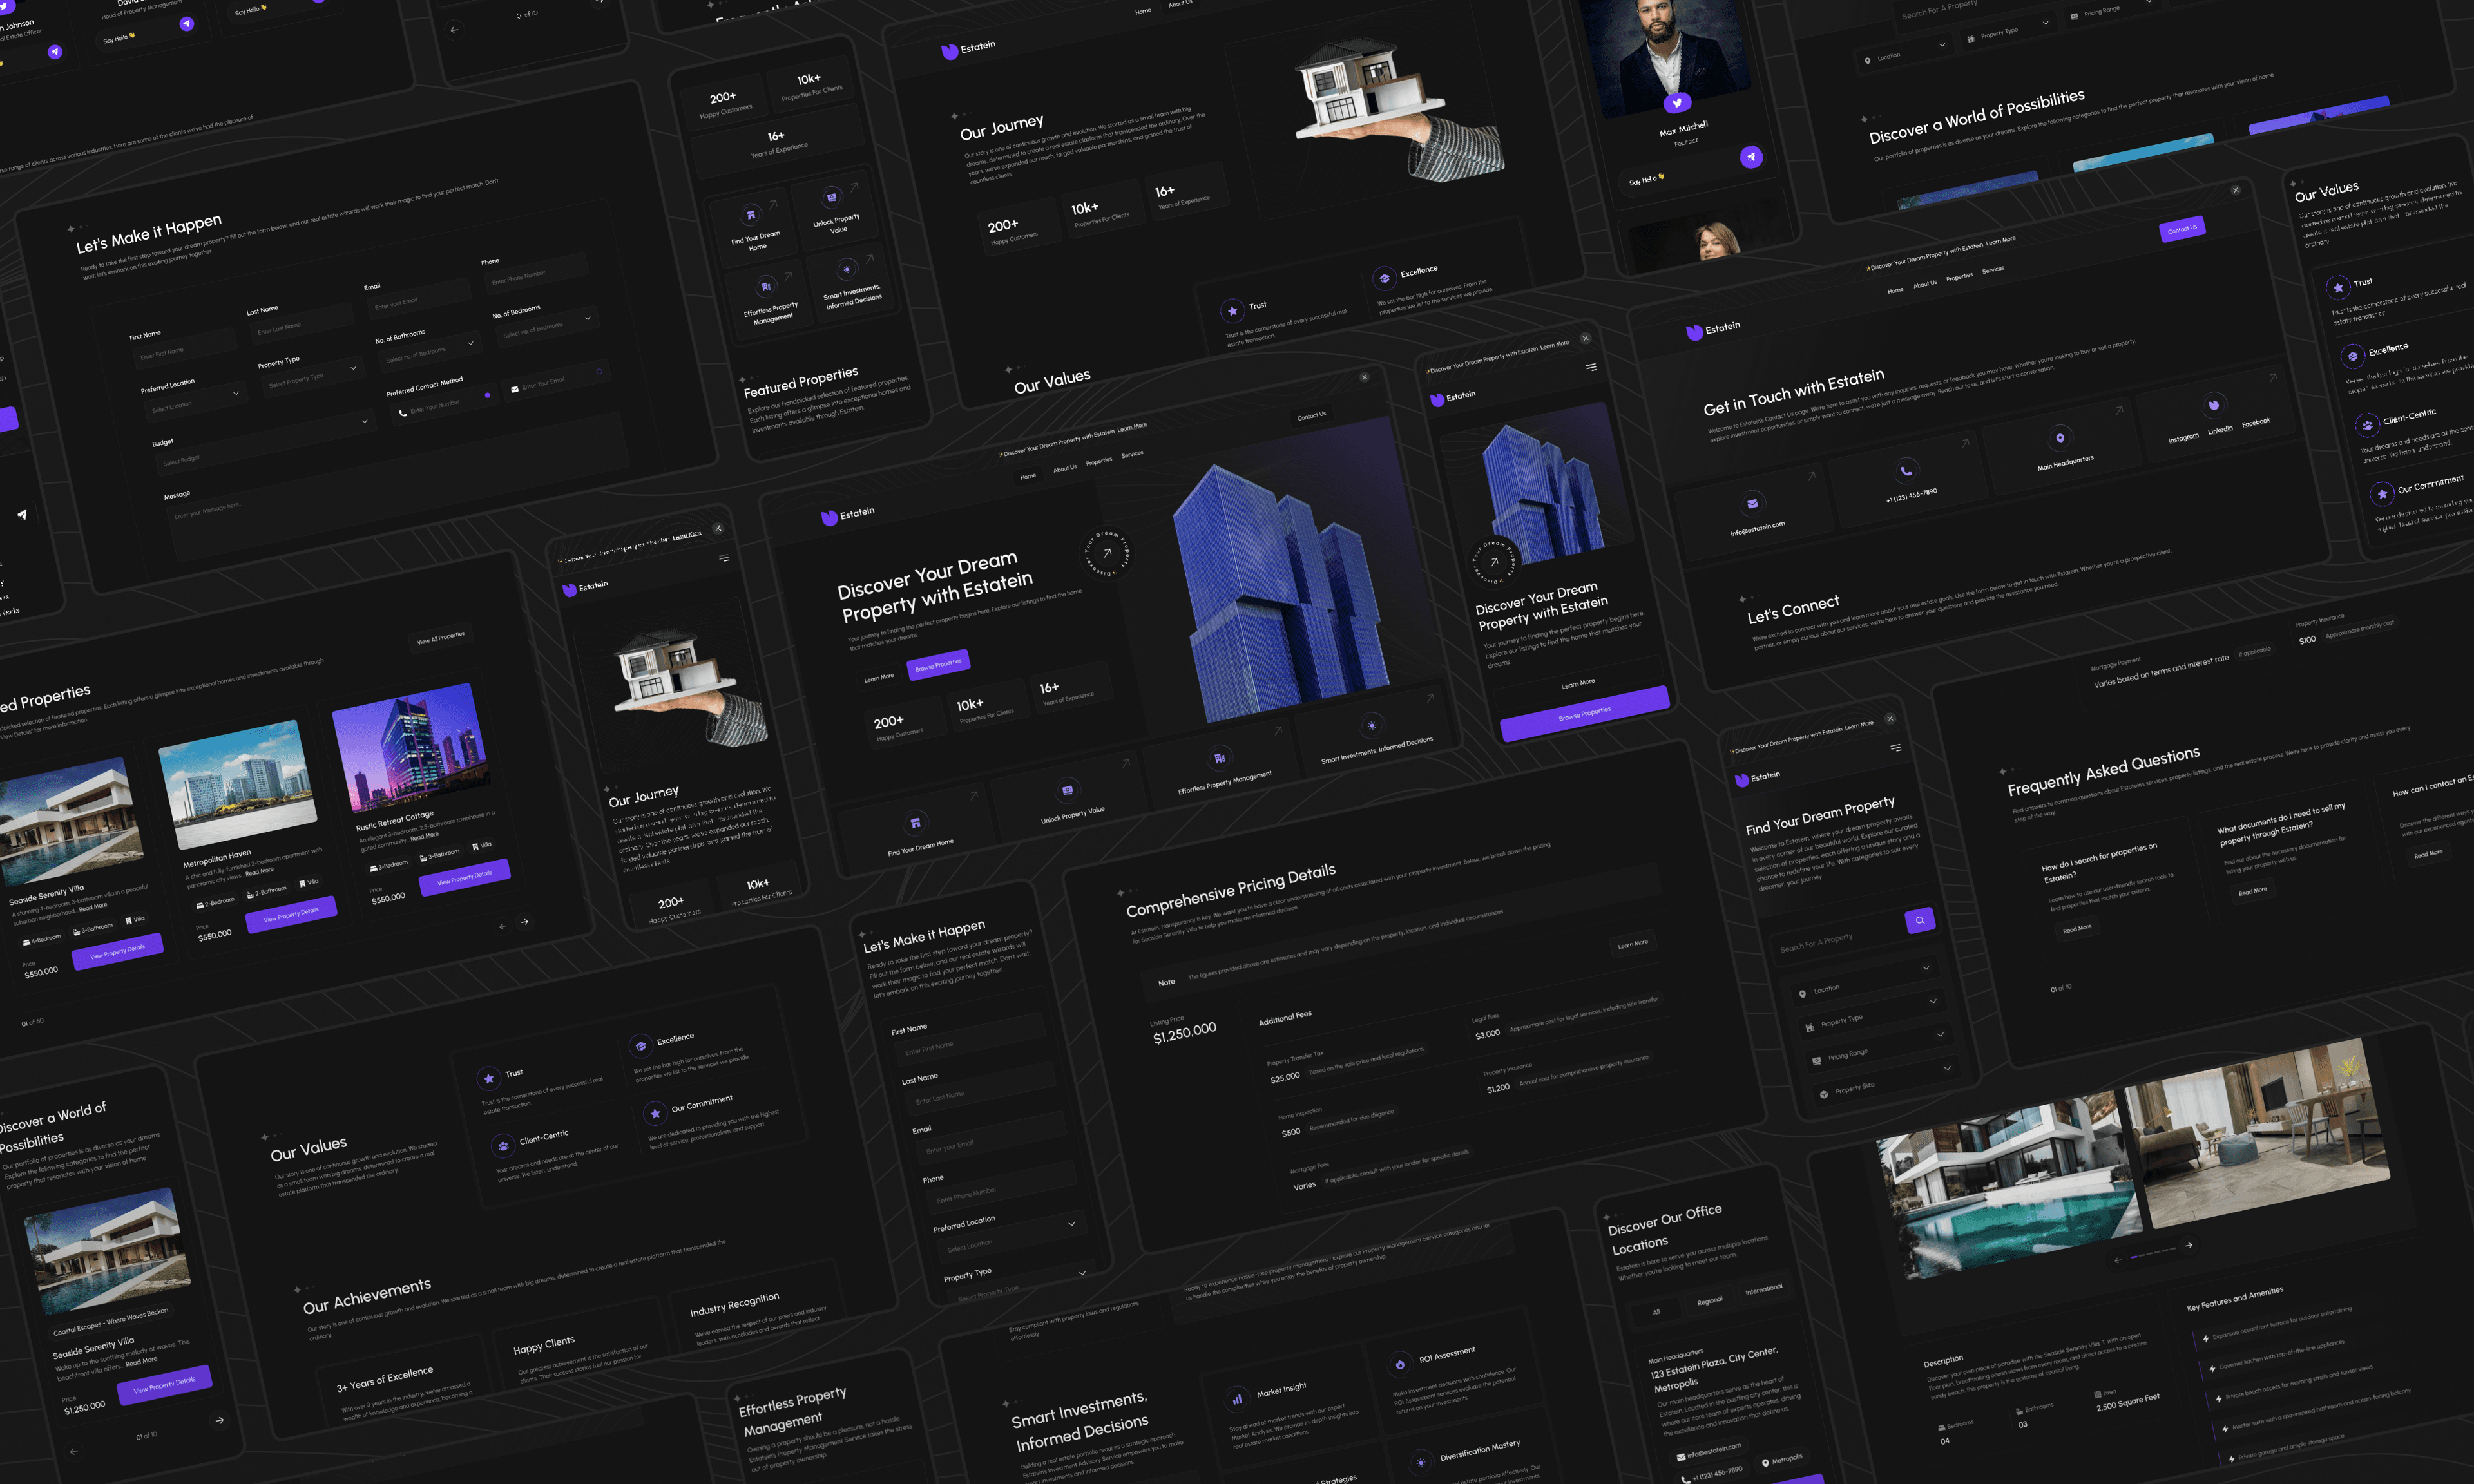The height and width of the screenshot is (1484, 2474).
Task: Click the envelope icon above info@estatein.com
Action: 1752,503
